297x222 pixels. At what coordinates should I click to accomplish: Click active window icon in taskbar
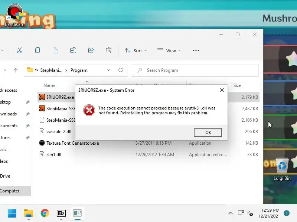coord(78,213)
